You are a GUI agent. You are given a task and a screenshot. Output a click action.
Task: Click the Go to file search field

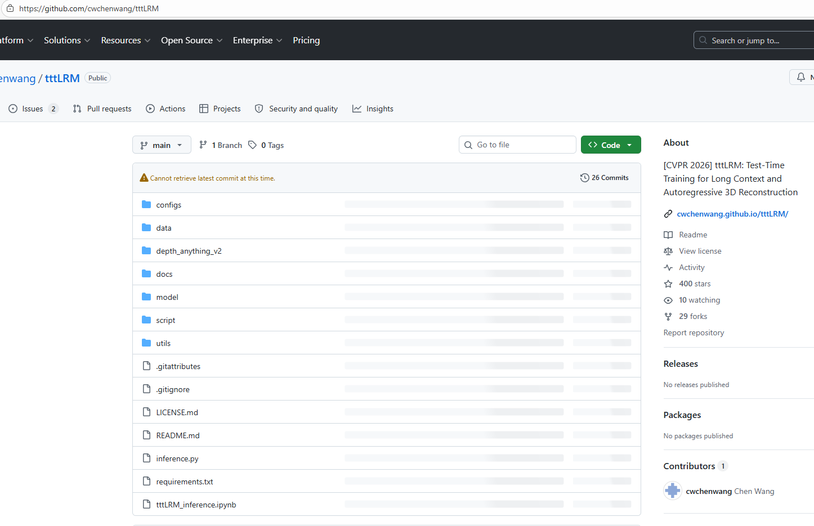[x=524, y=145]
